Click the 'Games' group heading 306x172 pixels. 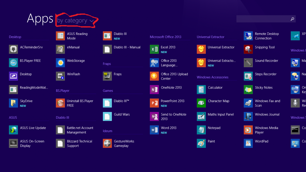point(108,91)
